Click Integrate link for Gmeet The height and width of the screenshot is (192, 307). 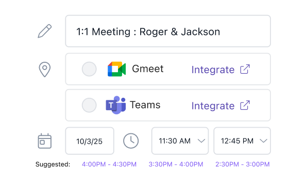pyautogui.click(x=213, y=69)
